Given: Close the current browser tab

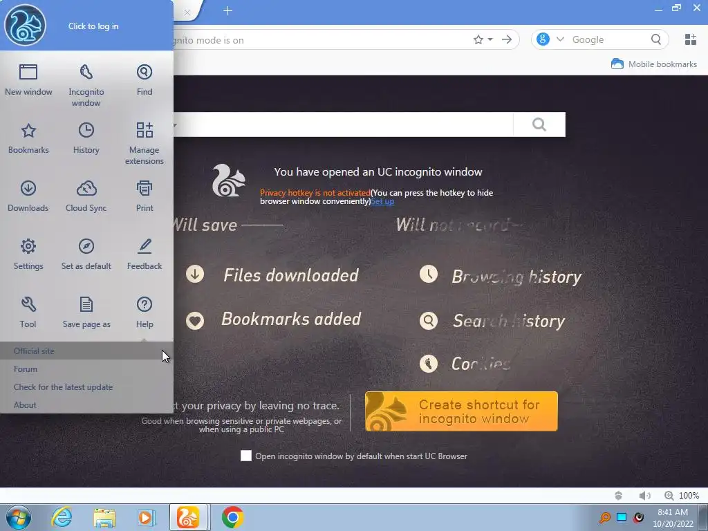Looking at the screenshot, I should [x=187, y=12].
